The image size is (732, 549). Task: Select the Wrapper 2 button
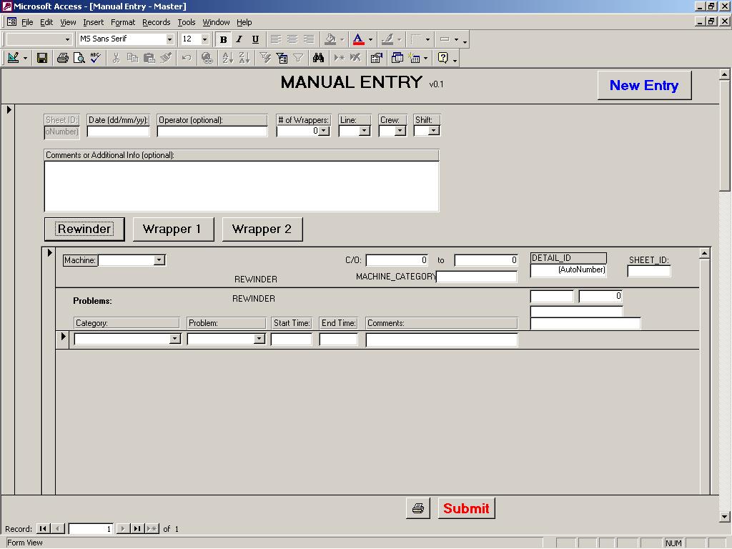pyautogui.click(x=262, y=229)
